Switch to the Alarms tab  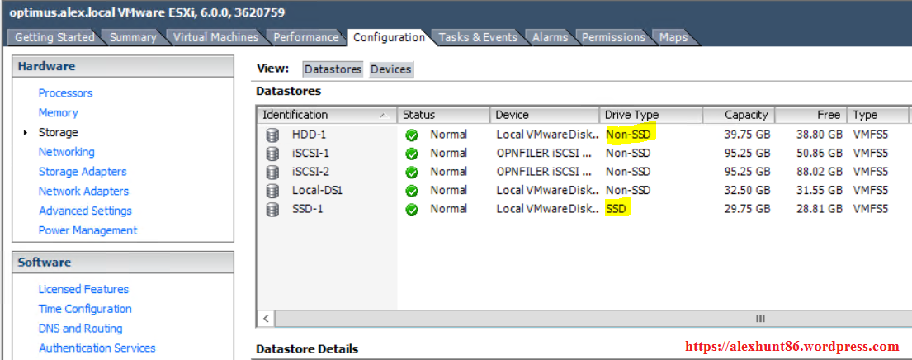coord(551,37)
